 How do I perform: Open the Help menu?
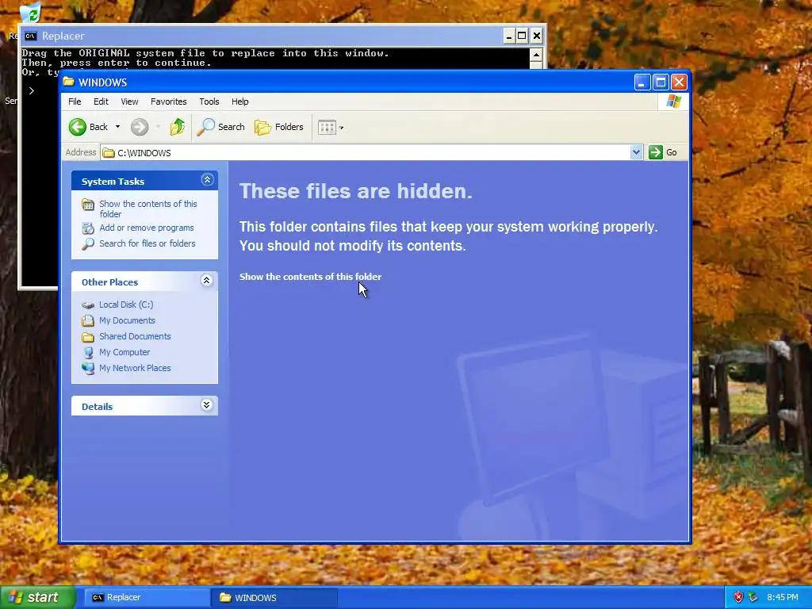pos(239,101)
